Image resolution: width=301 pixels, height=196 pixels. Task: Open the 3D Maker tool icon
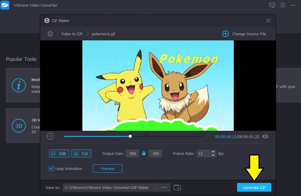pos(18,126)
